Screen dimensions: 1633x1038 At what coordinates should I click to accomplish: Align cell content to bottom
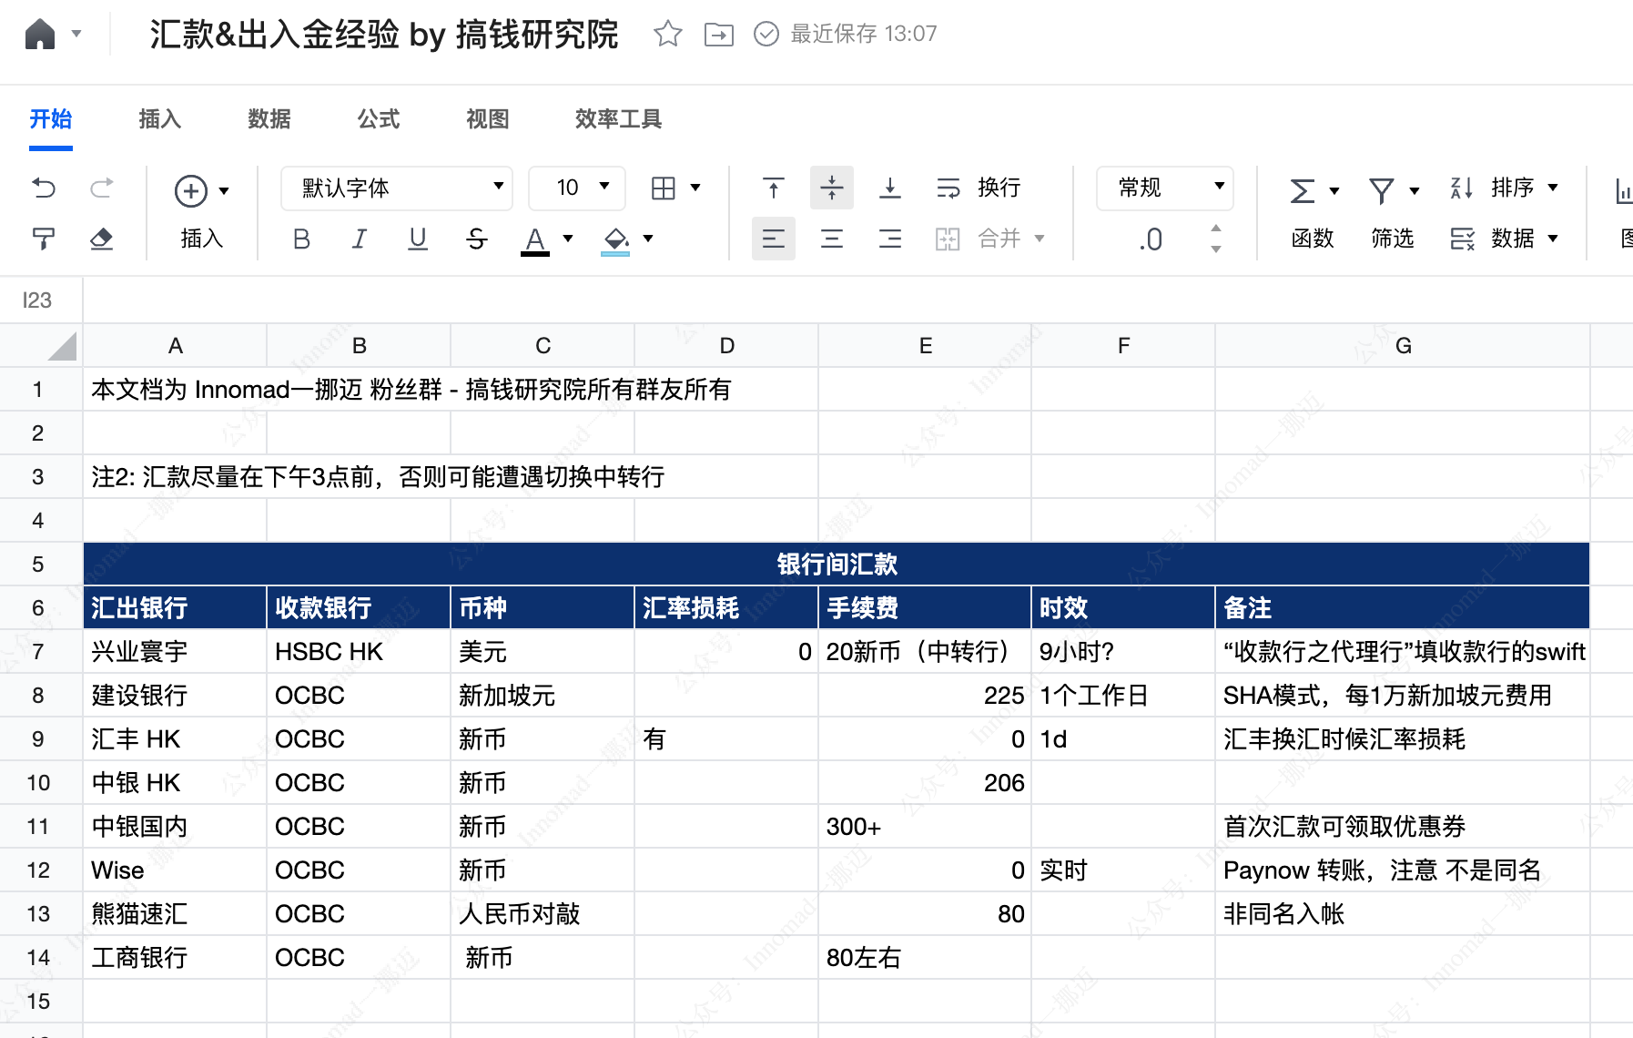pyautogui.click(x=890, y=188)
